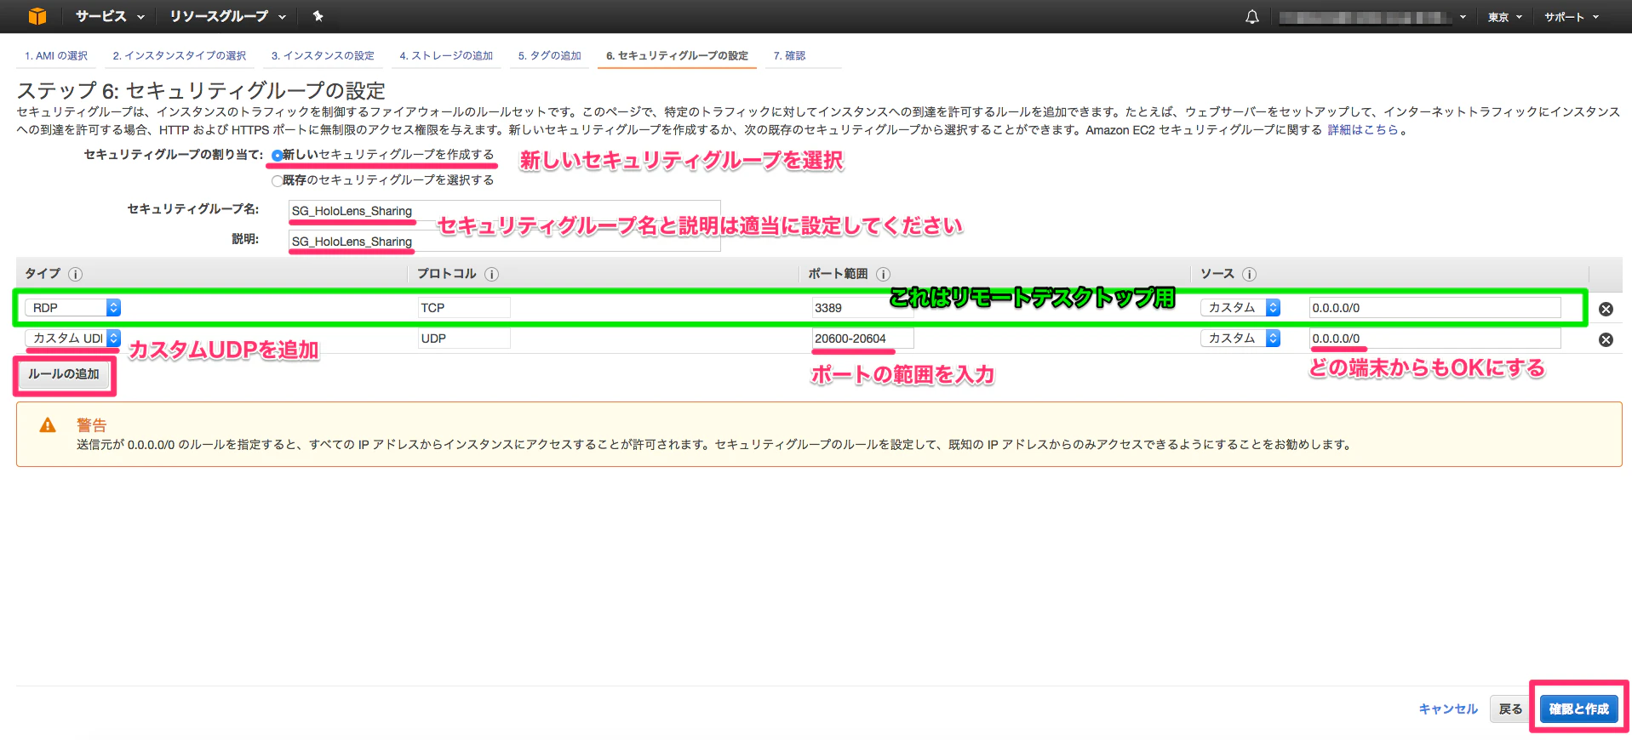Viewport: 1632px width, 740px height.
Task: Click the セキュリティグループ名 input field
Action: 504,211
